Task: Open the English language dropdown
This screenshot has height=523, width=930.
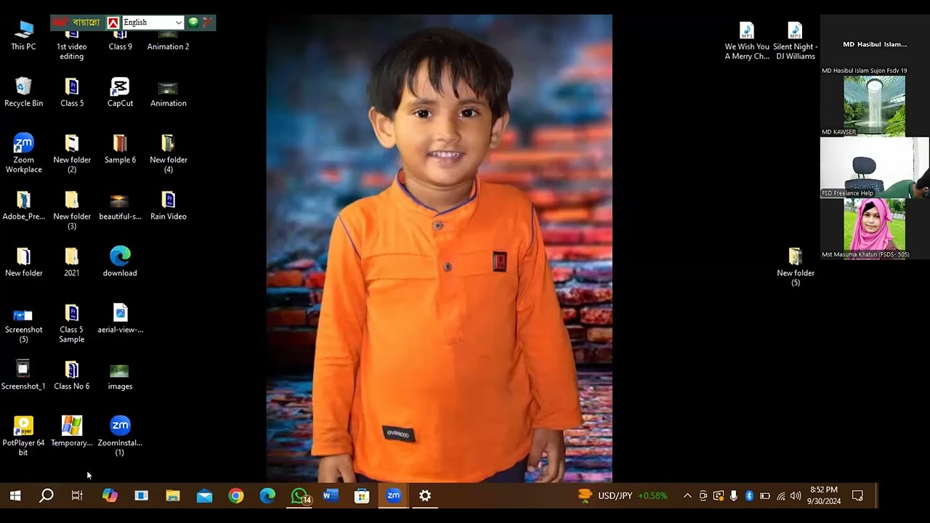Action: pyautogui.click(x=153, y=23)
